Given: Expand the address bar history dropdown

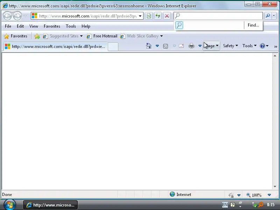Looking at the screenshot, I should [140, 16].
